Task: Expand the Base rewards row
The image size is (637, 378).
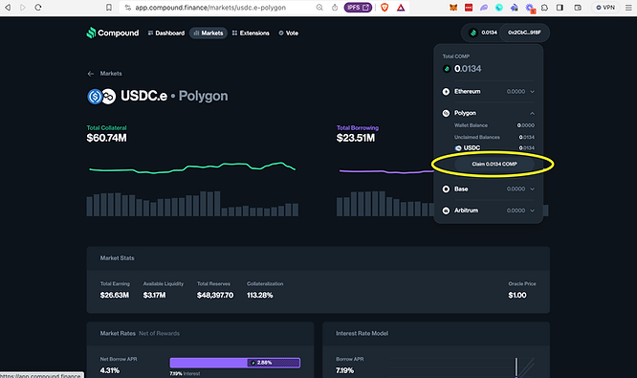Action: (489, 189)
